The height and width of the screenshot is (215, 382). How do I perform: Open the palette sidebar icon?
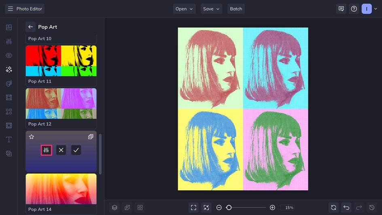pyautogui.click(x=9, y=83)
